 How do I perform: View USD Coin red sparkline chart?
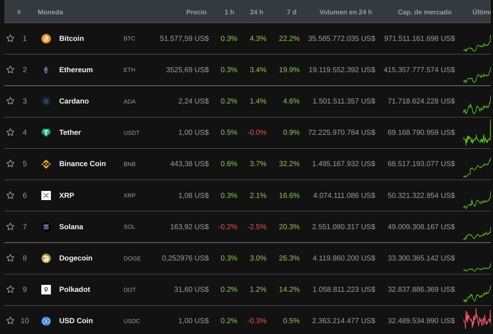pyautogui.click(x=477, y=319)
